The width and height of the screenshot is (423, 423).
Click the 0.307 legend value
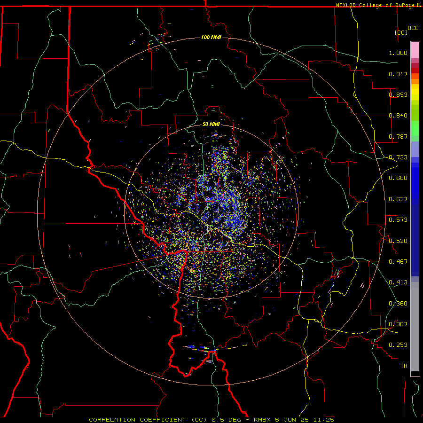(x=398, y=324)
